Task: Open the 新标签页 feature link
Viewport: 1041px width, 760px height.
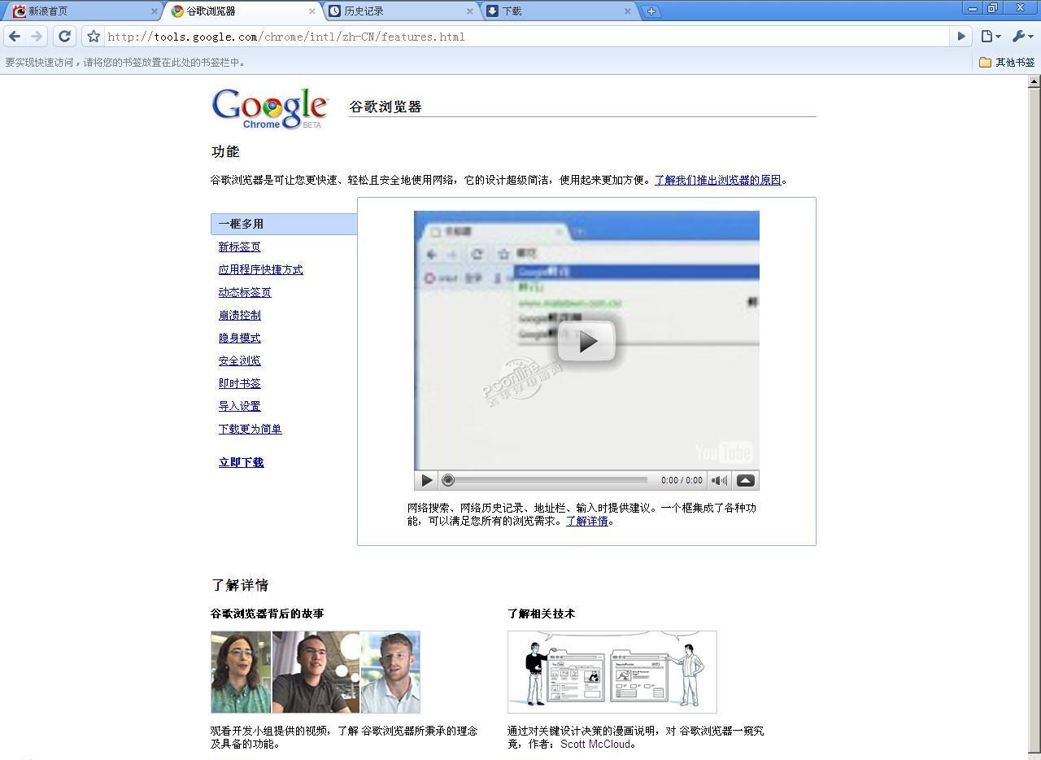Action: point(239,247)
